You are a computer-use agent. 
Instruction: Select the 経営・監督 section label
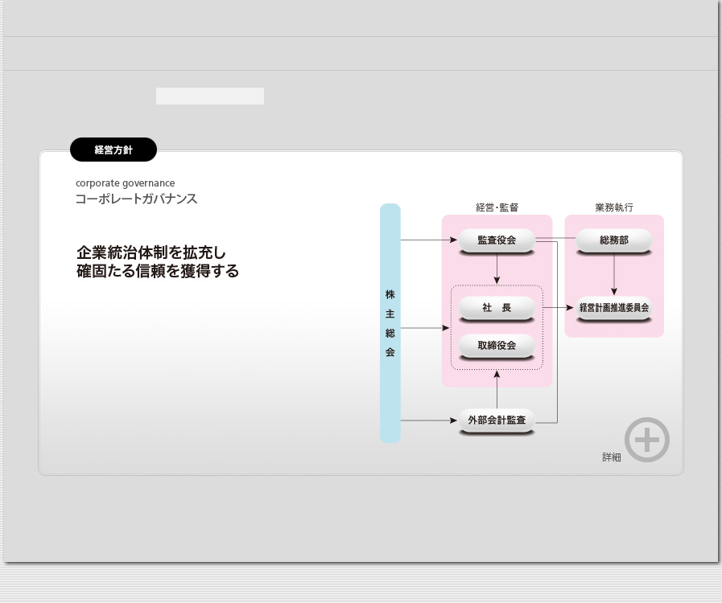tap(497, 207)
